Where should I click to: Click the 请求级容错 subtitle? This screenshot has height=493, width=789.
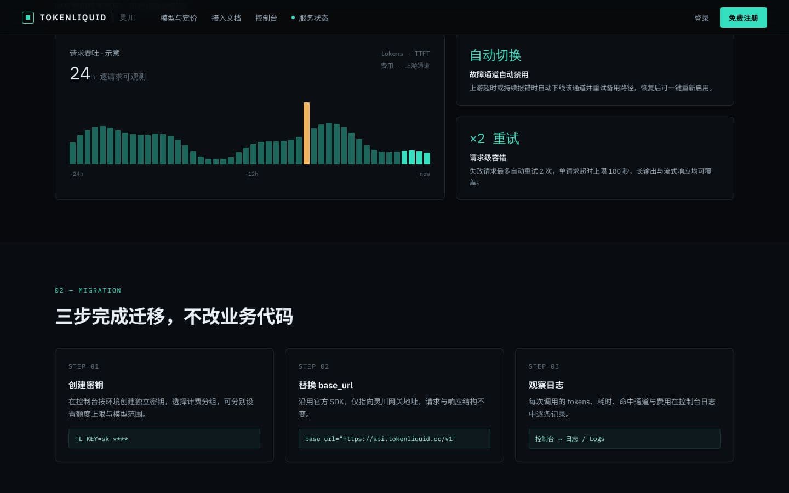[488, 158]
